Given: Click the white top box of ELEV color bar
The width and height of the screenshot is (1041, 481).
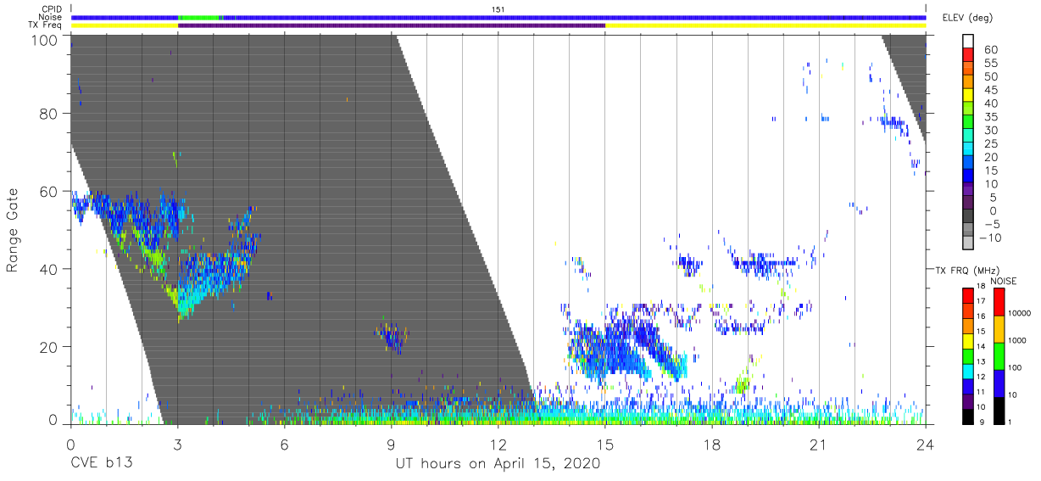Looking at the screenshot, I should (x=967, y=41).
